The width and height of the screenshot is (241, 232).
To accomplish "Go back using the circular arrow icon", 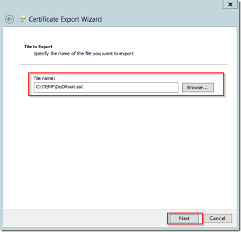I will (9, 19).
